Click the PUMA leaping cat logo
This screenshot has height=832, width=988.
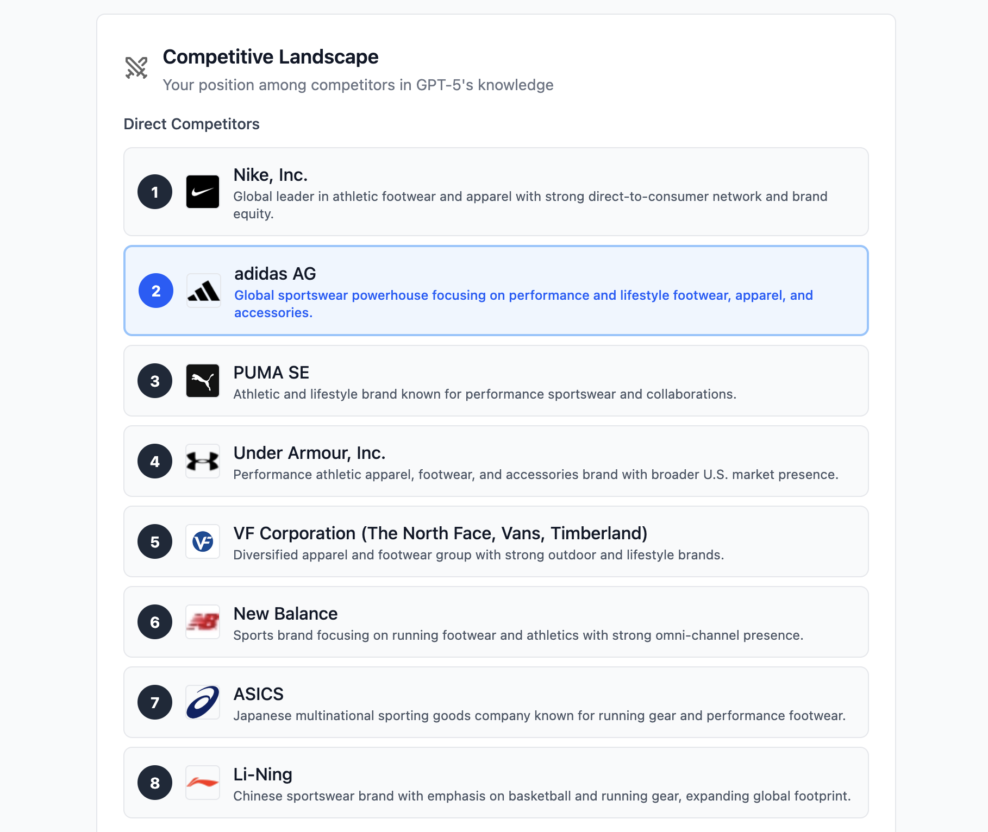tap(203, 381)
